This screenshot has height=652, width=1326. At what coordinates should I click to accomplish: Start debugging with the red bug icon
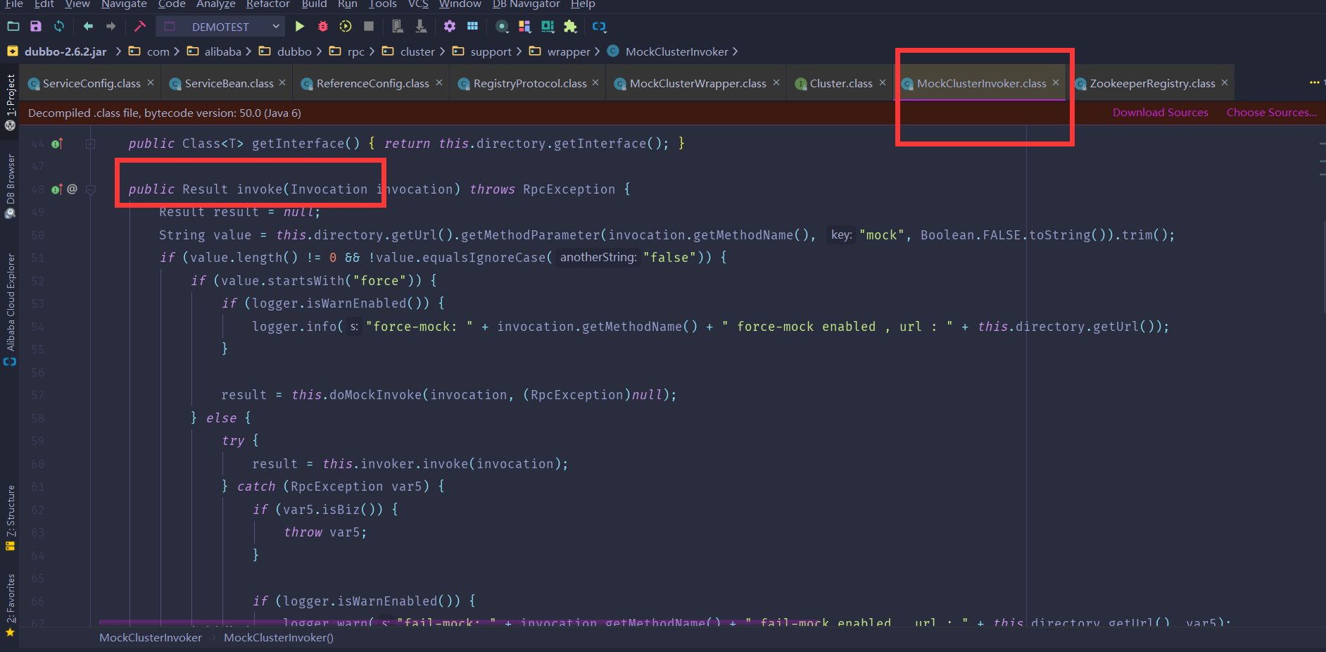(323, 27)
